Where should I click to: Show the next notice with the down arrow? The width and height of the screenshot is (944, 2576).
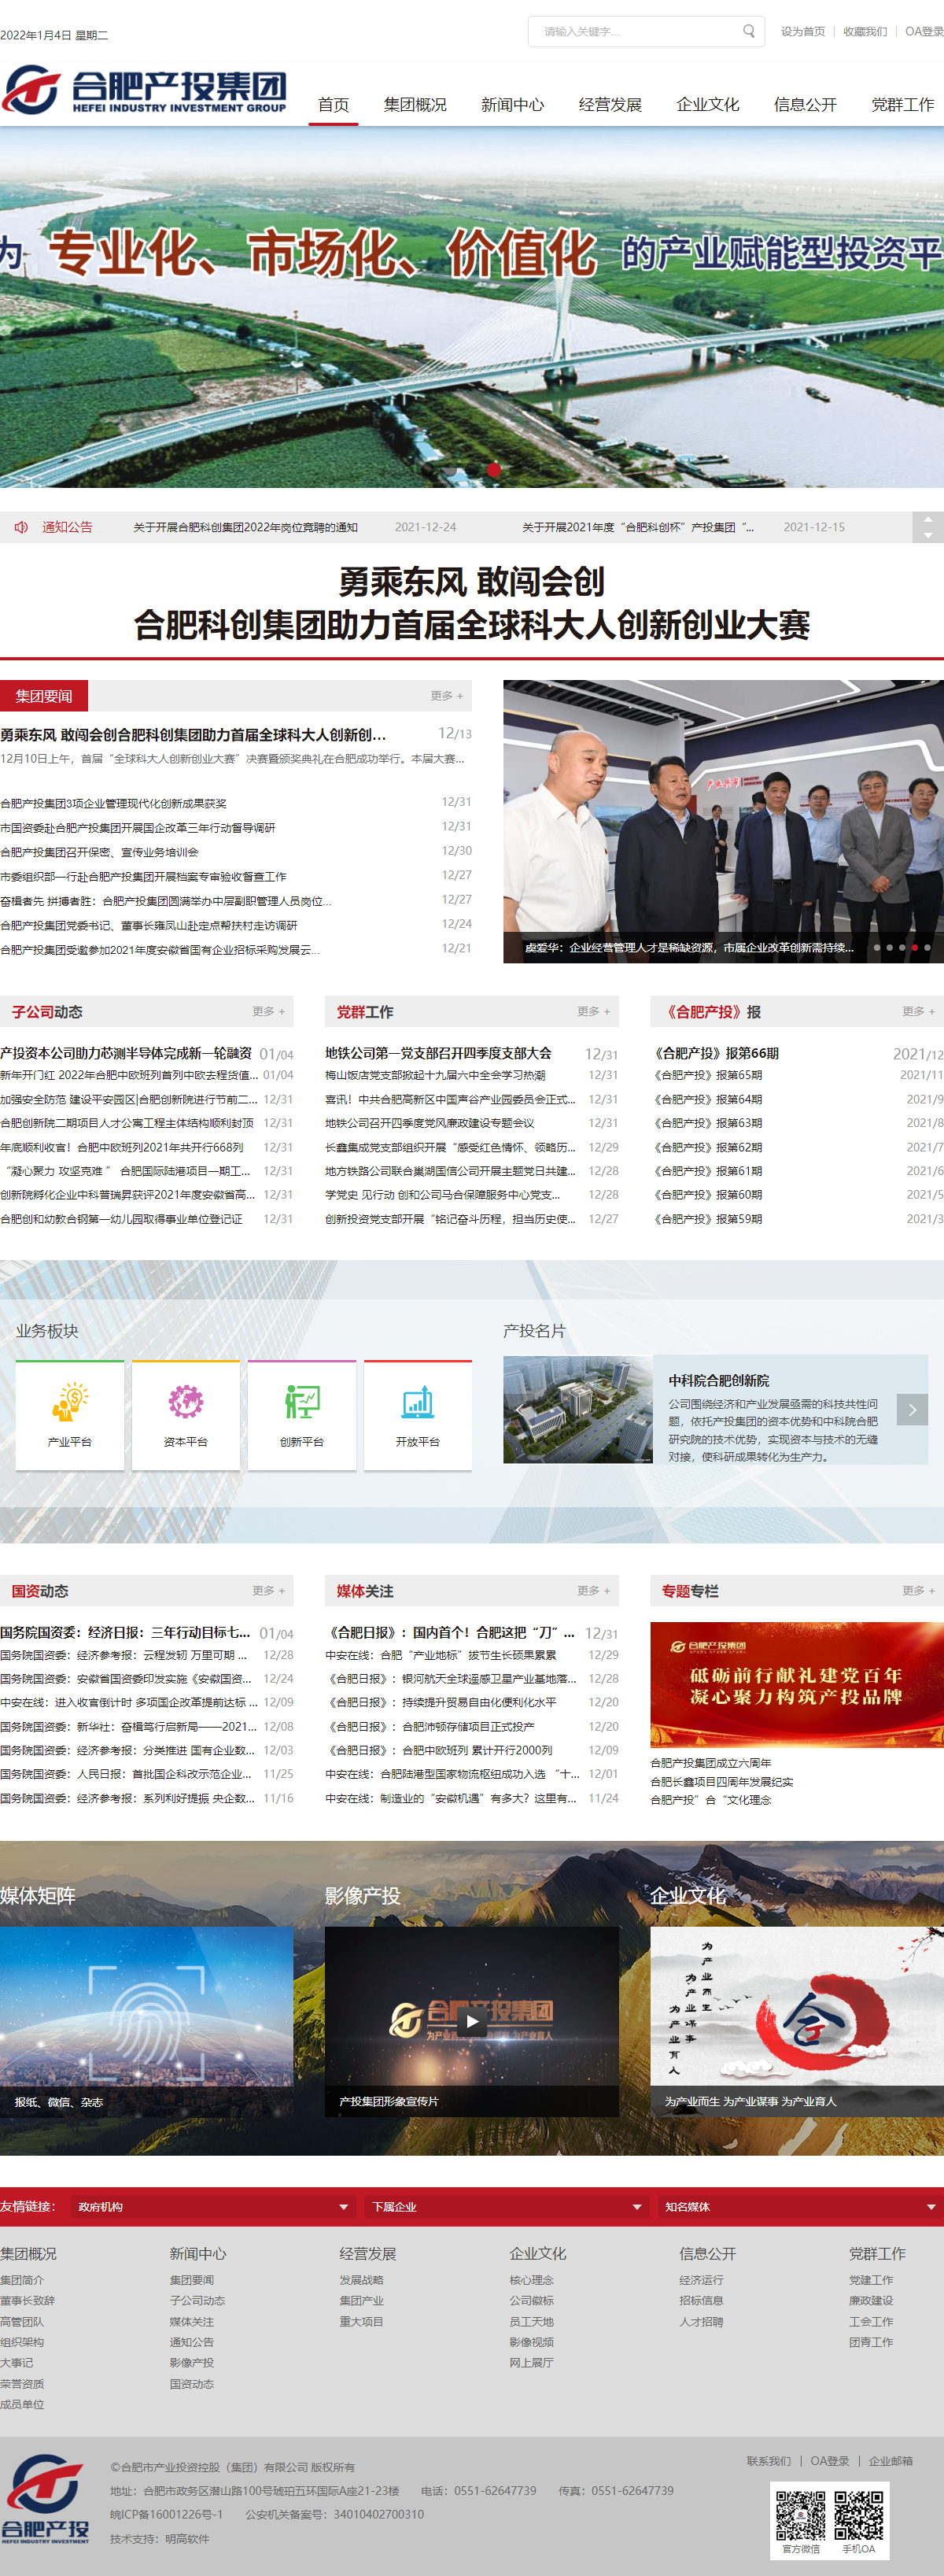(x=928, y=535)
